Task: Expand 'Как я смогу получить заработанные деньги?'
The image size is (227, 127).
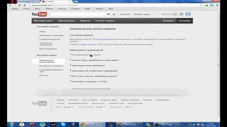Action: coord(94,76)
